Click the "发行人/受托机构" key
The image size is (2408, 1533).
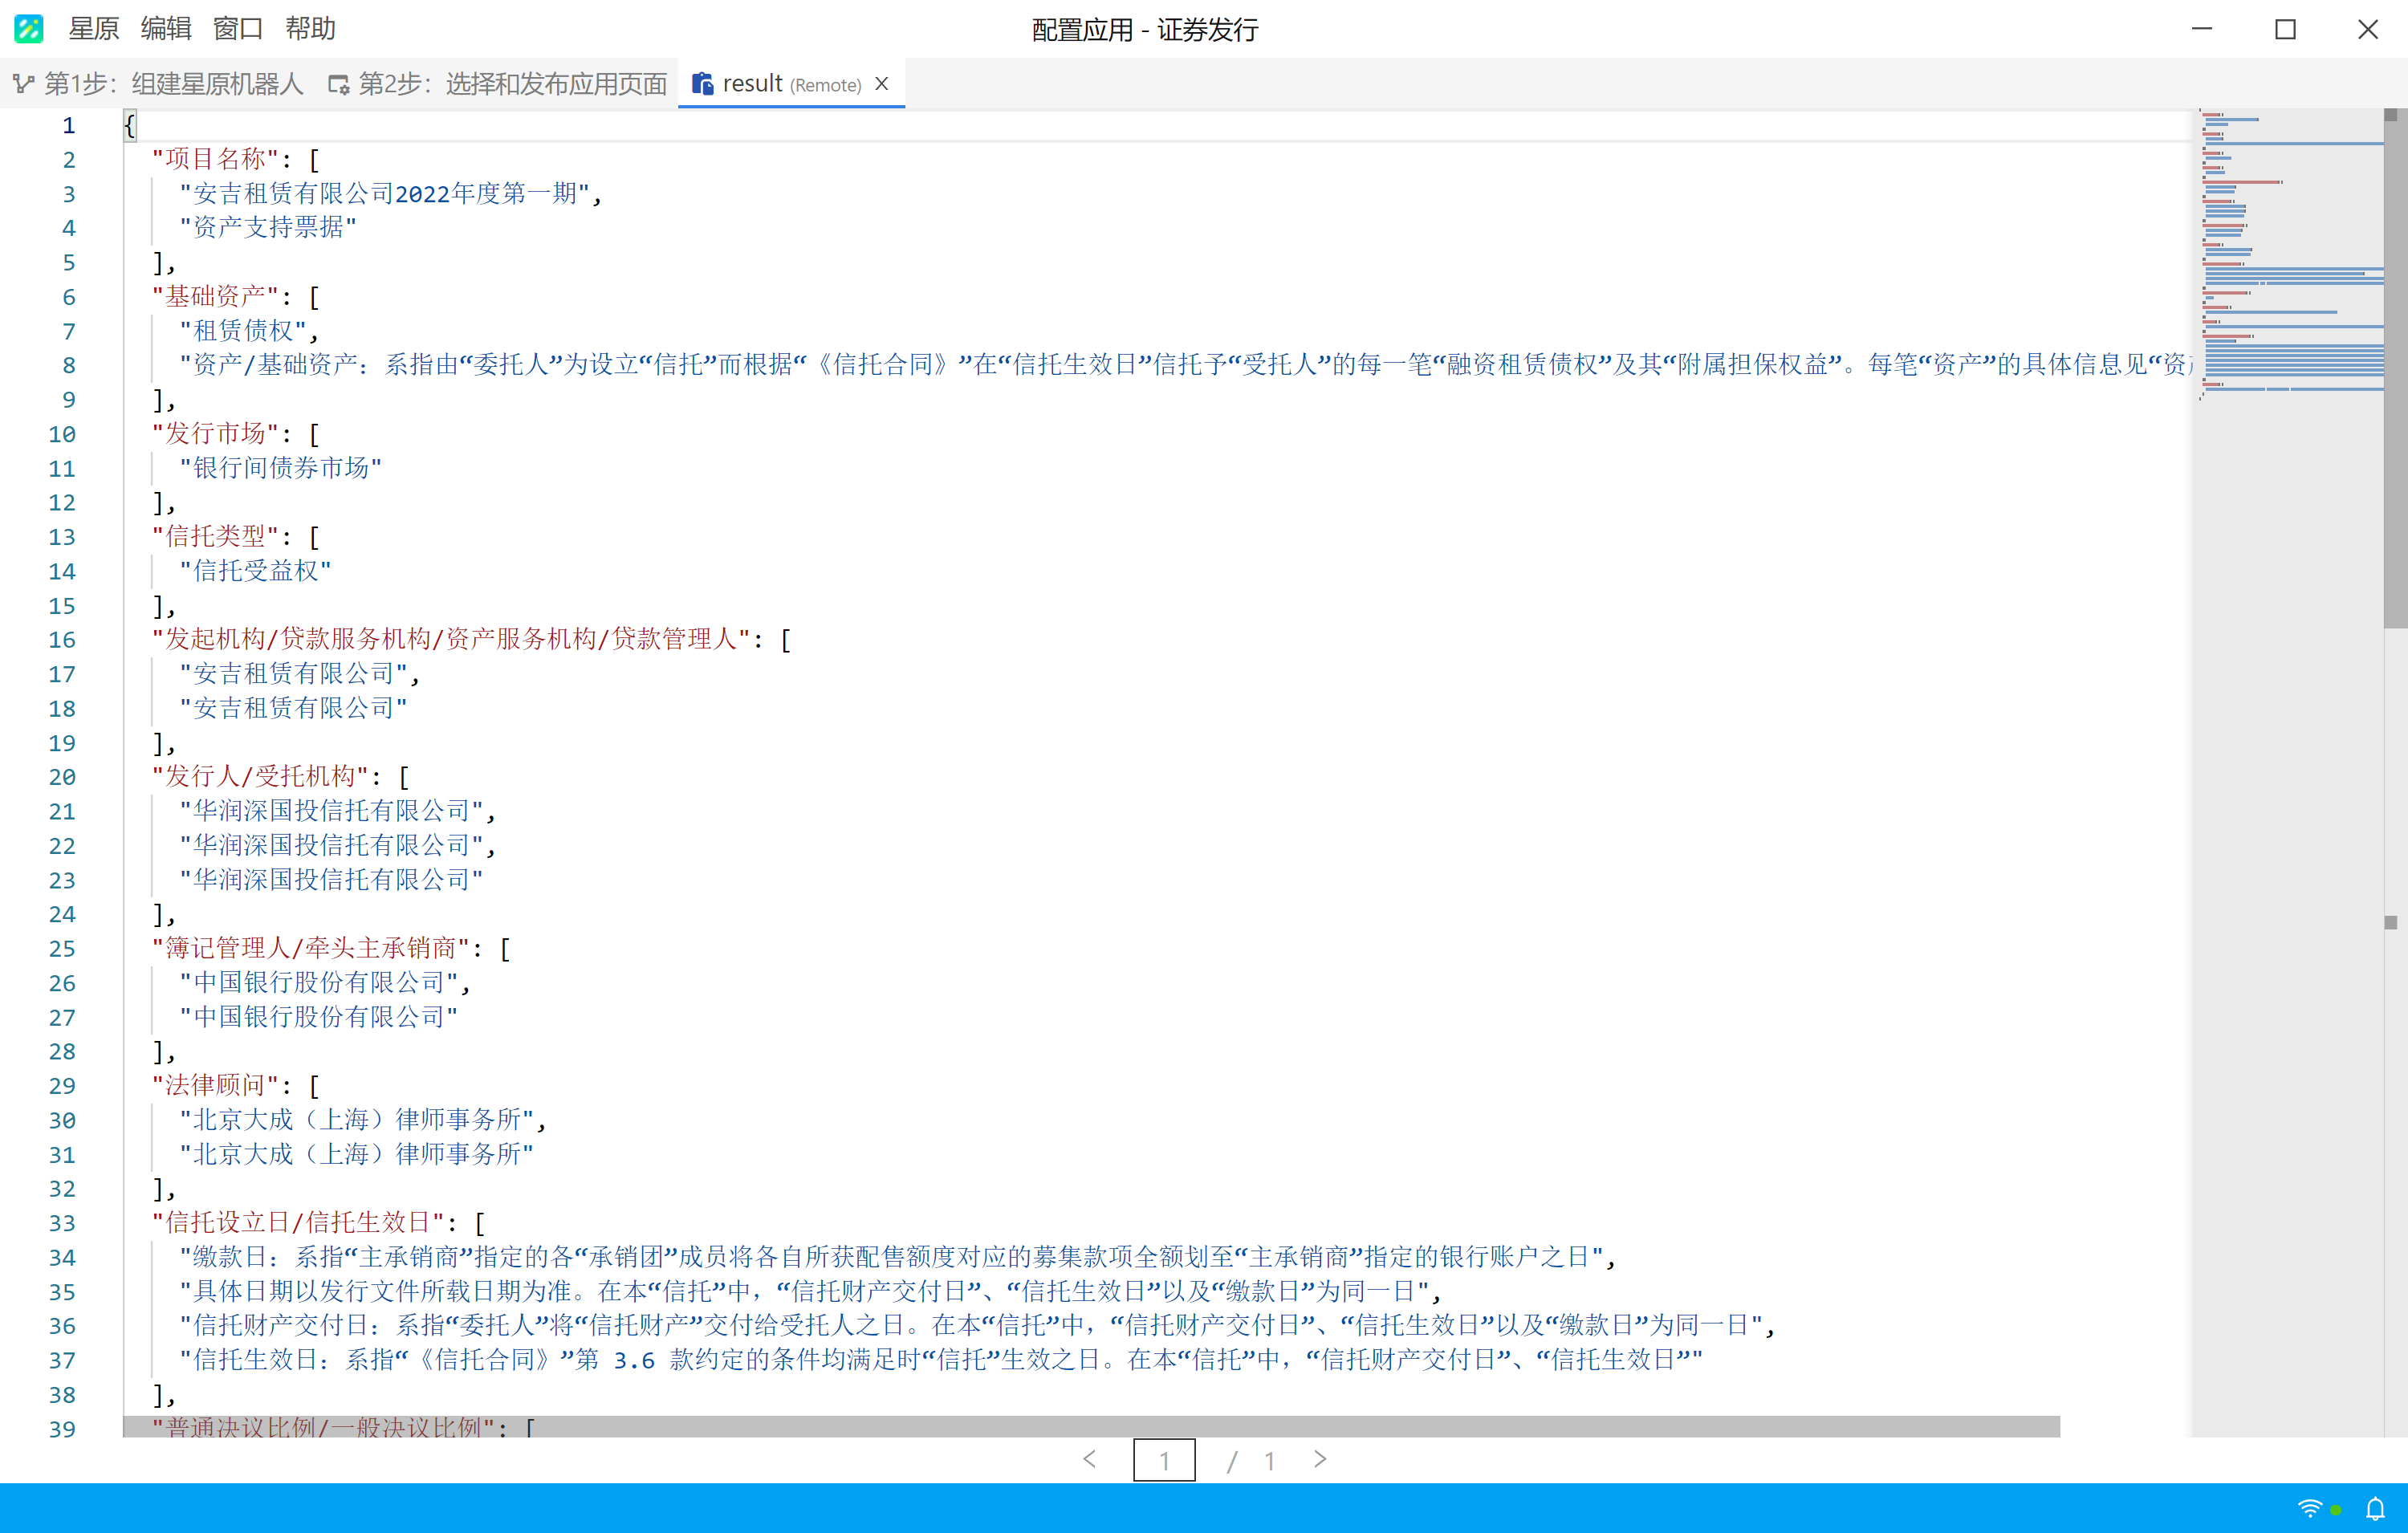259,776
